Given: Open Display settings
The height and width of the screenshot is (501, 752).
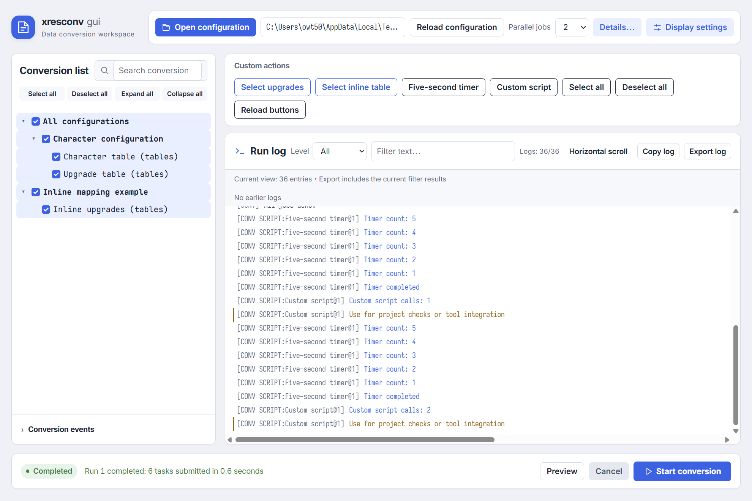Looking at the screenshot, I should tap(690, 27).
